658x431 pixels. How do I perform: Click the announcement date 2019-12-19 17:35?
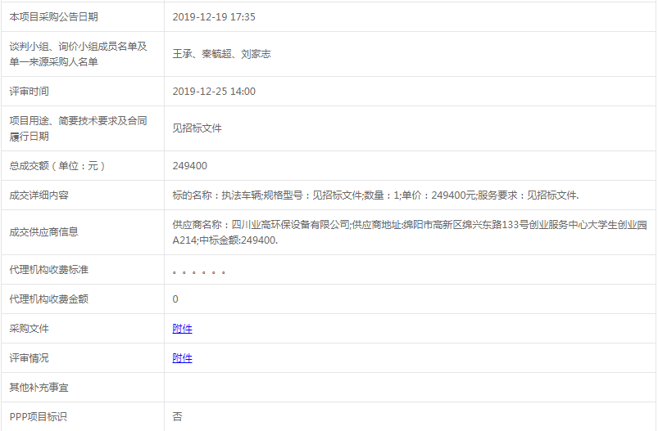click(x=214, y=17)
